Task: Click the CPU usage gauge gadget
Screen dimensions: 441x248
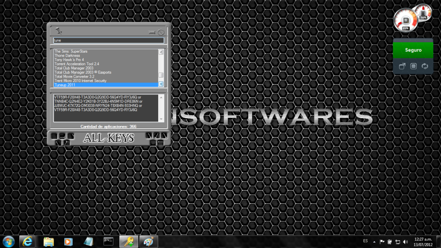Action: tap(405, 21)
